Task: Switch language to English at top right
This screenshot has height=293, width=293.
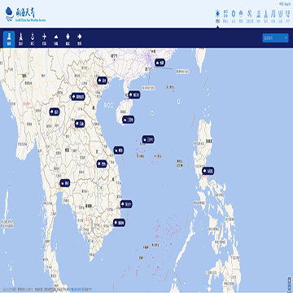Action: tap(287, 4)
